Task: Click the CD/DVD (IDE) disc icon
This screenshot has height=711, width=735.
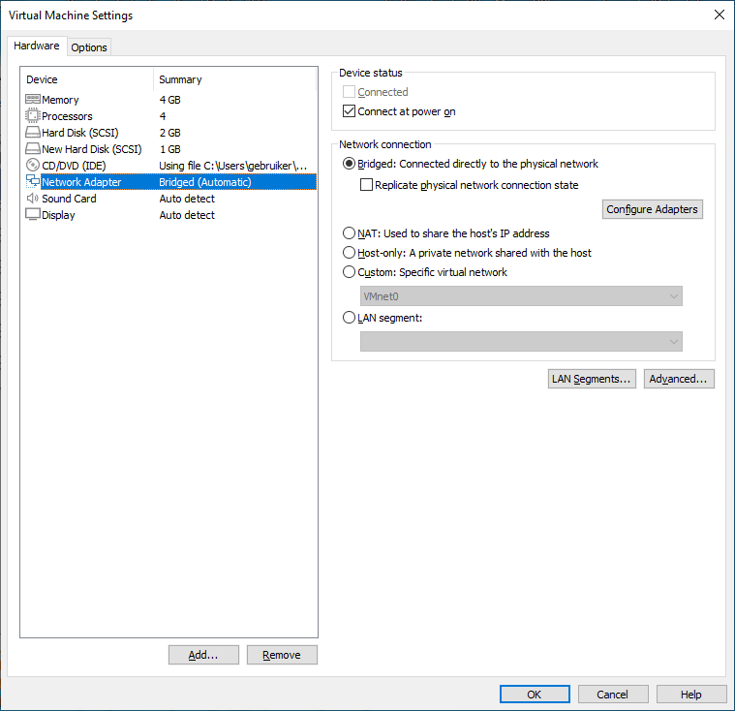Action: pos(32,166)
